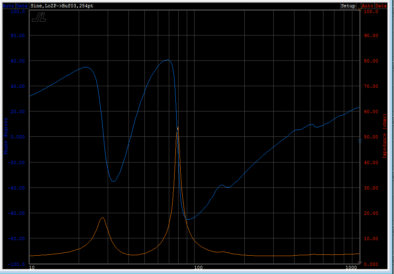This screenshot has width=394, height=274.
Task: Click the red 40.00 impedance axis label
Action: point(371,162)
